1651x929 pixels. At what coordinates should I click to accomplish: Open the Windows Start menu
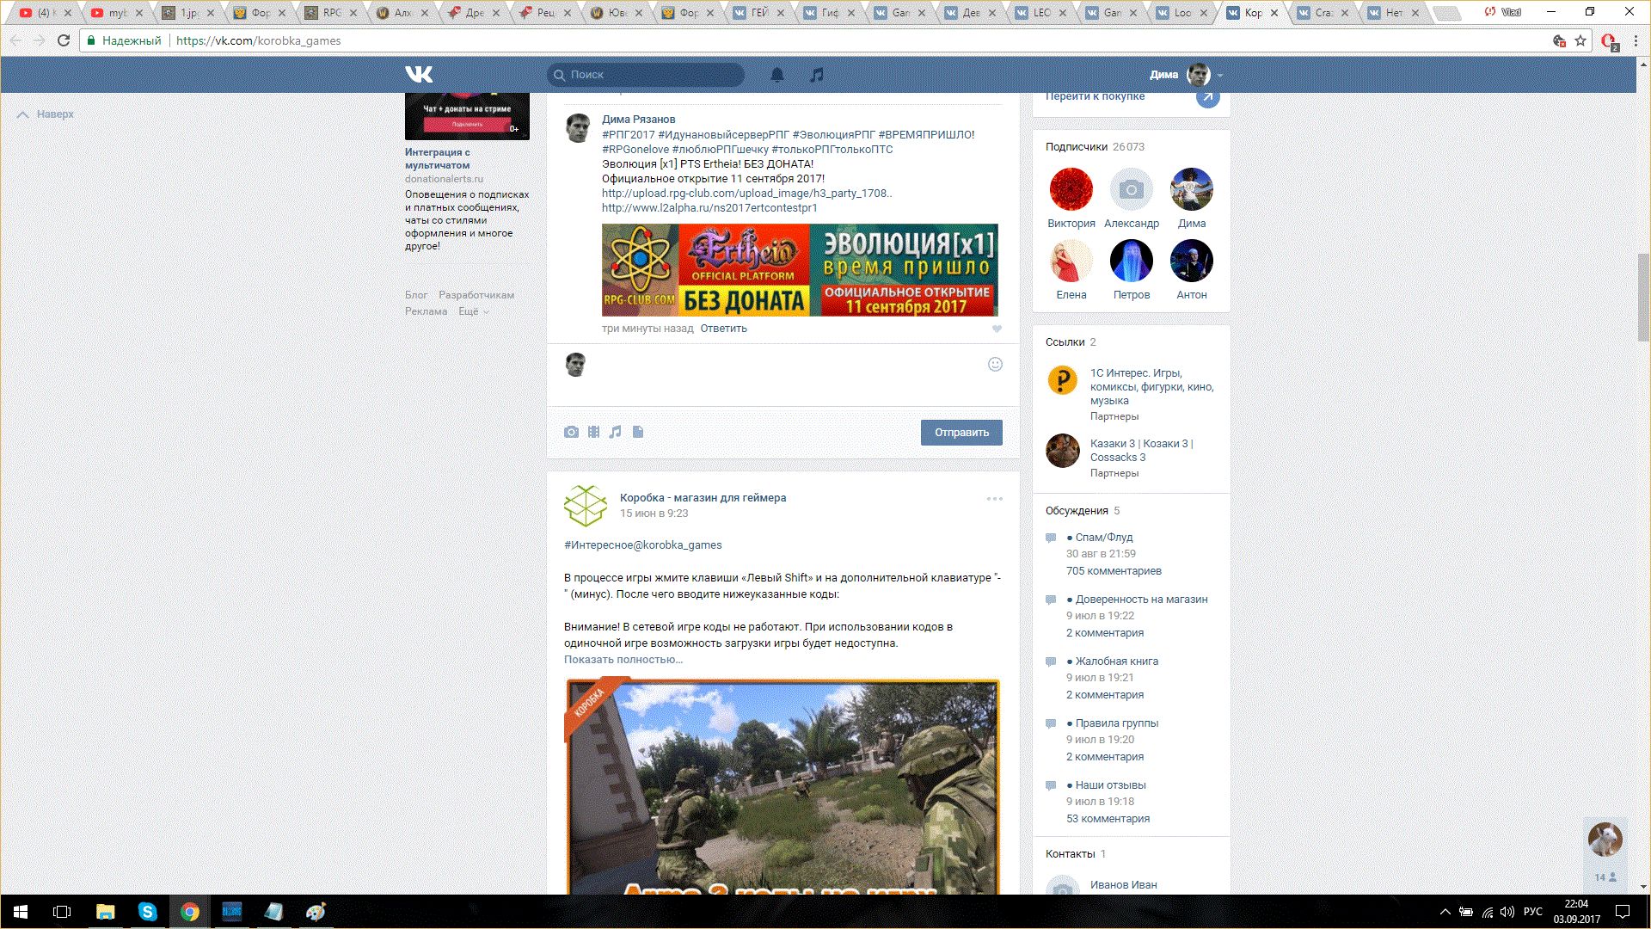pos(21,912)
